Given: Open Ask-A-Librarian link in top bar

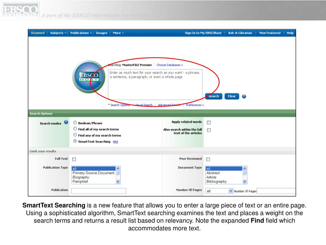Looking at the screenshot, I should [240, 33].
